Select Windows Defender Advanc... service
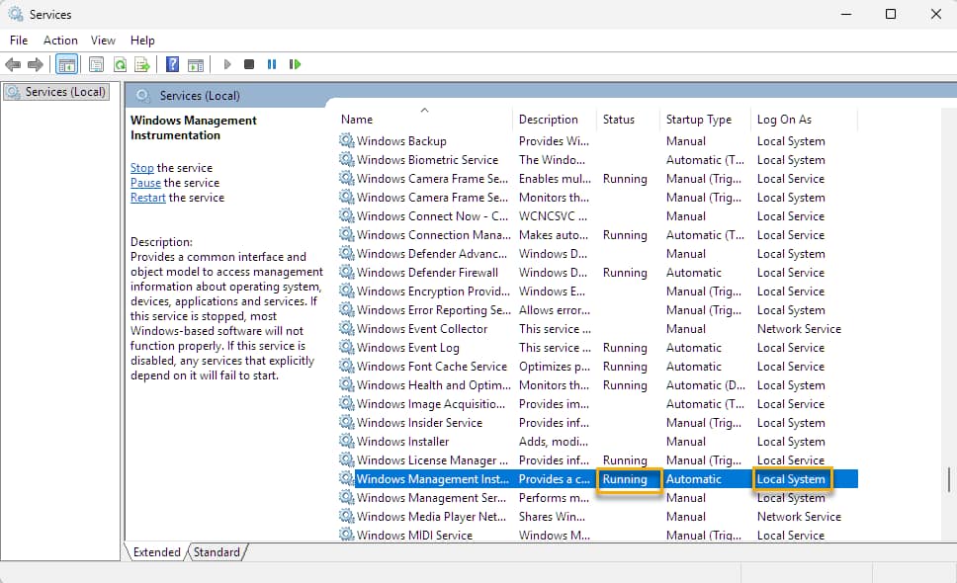Image resolution: width=957 pixels, height=583 pixels. pyautogui.click(x=598, y=254)
